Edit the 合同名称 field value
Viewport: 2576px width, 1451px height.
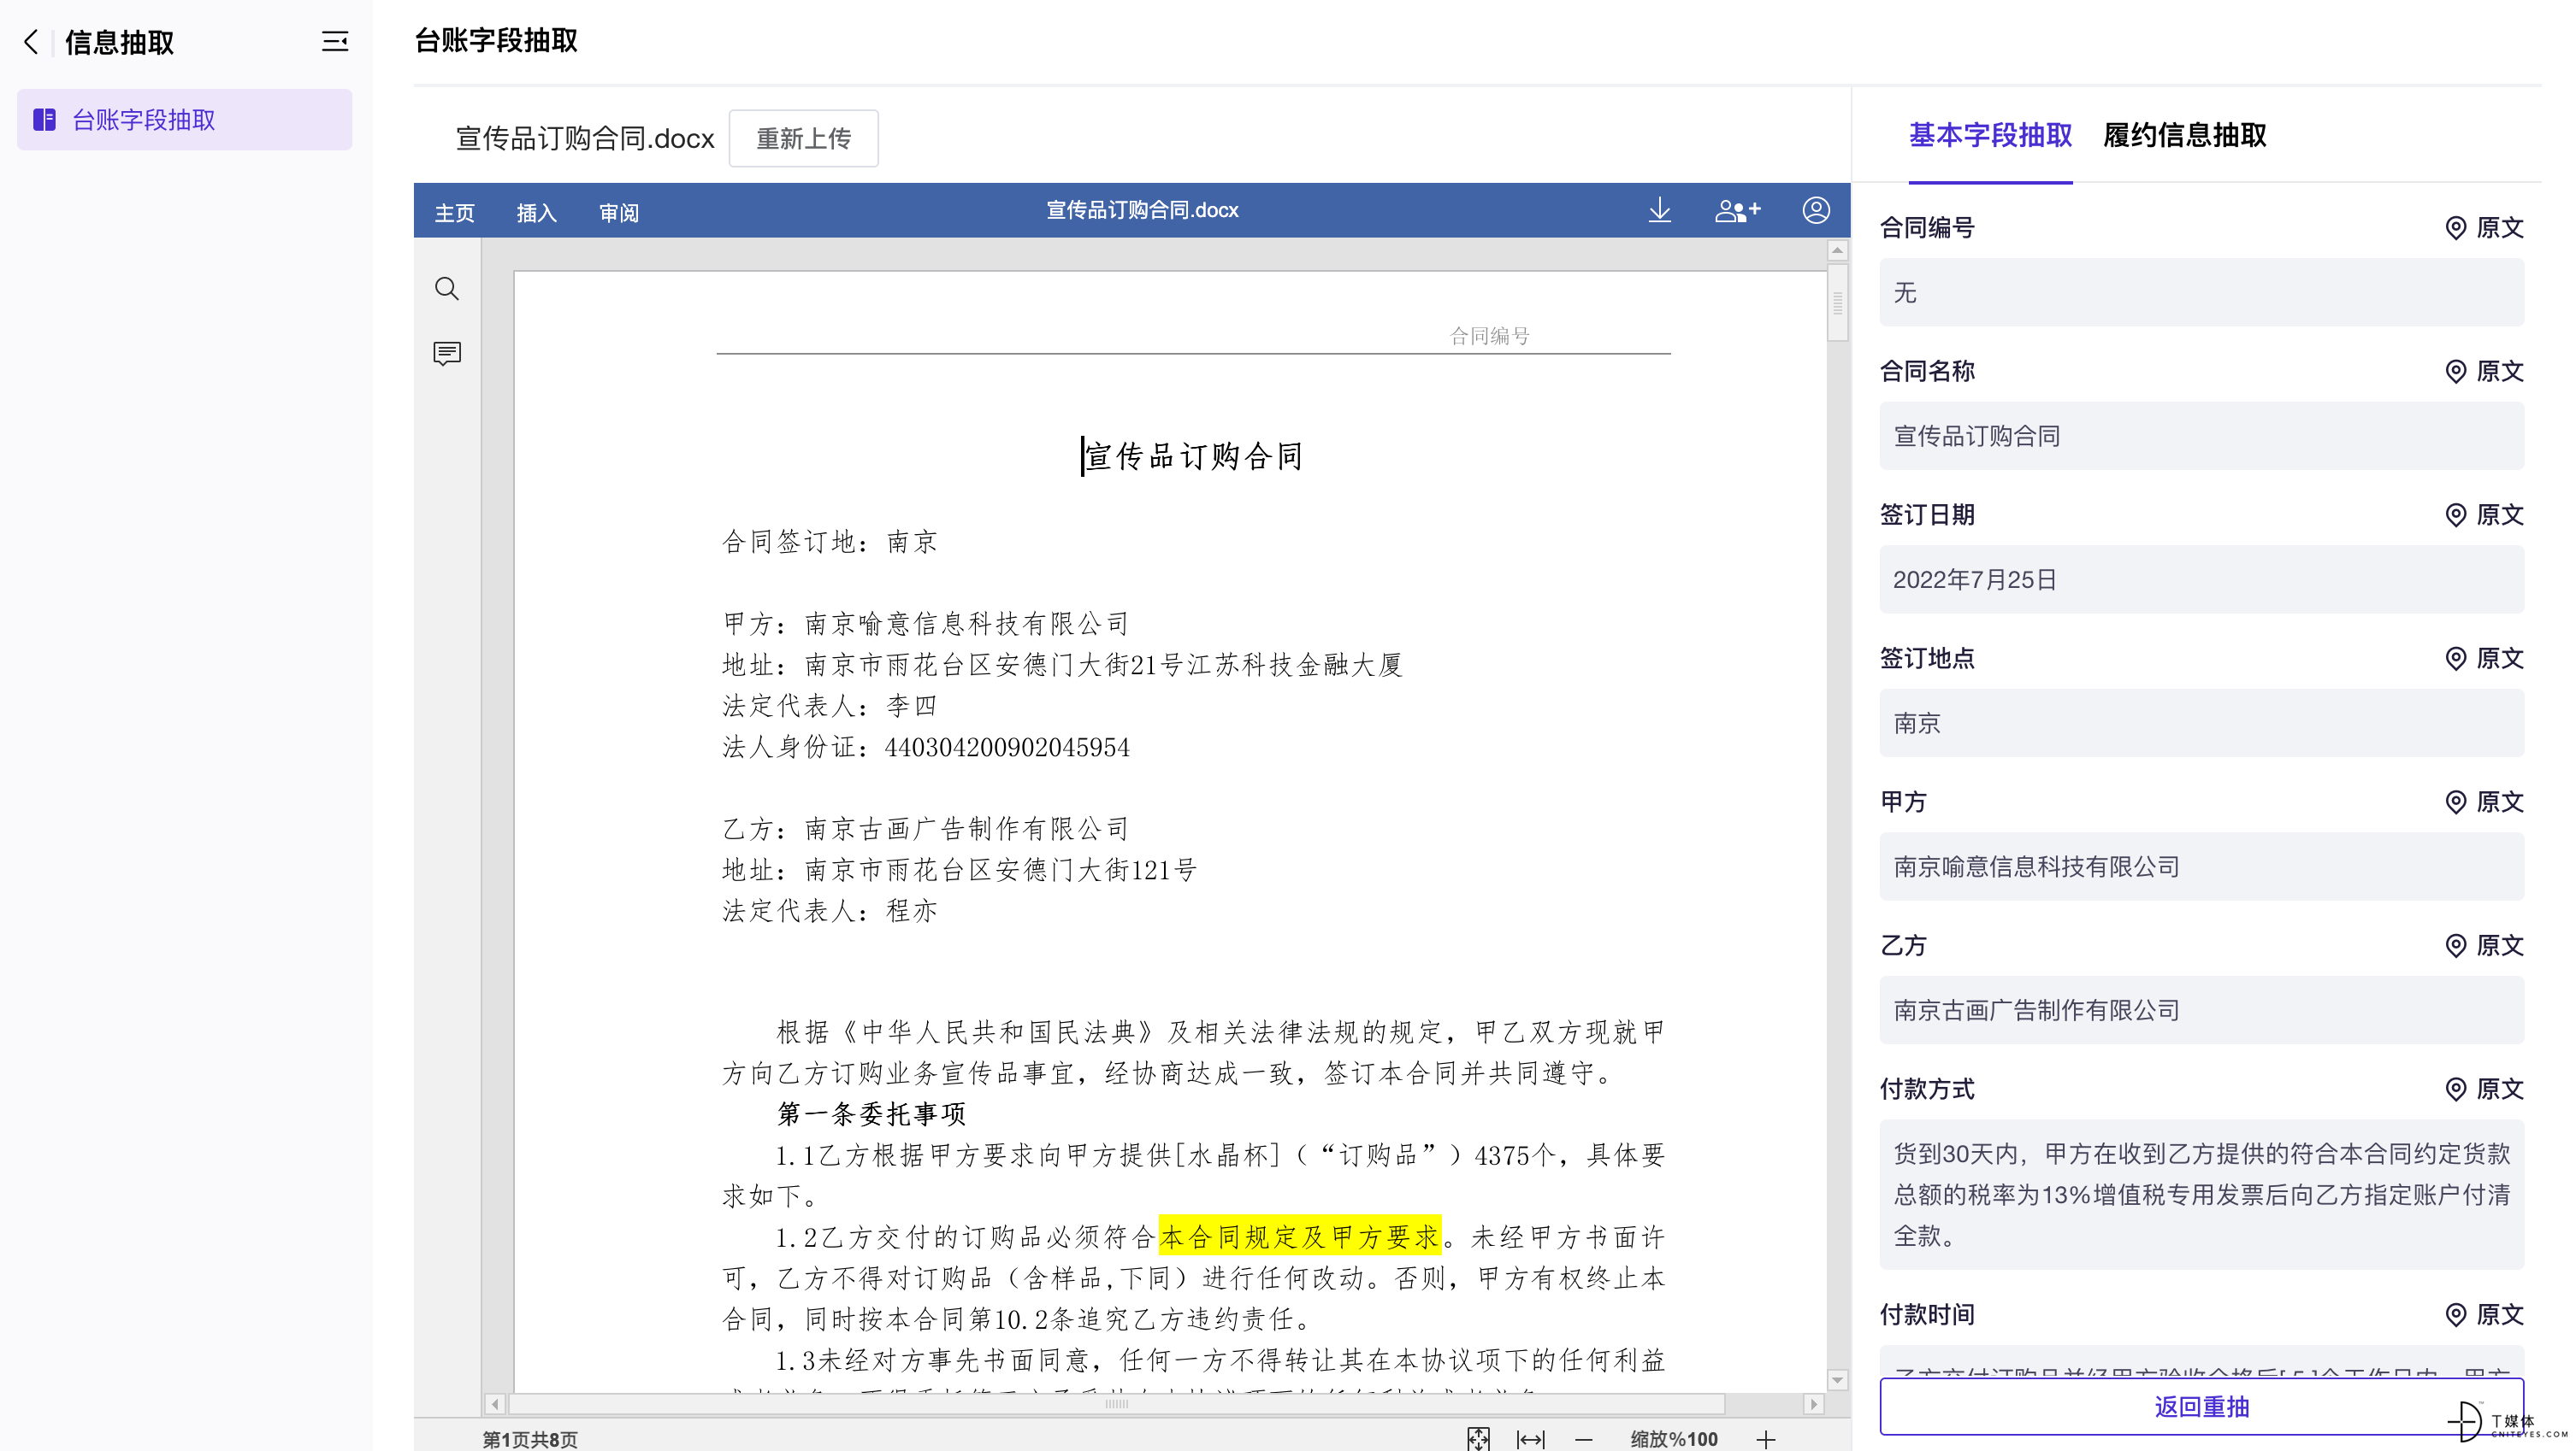[2201, 436]
